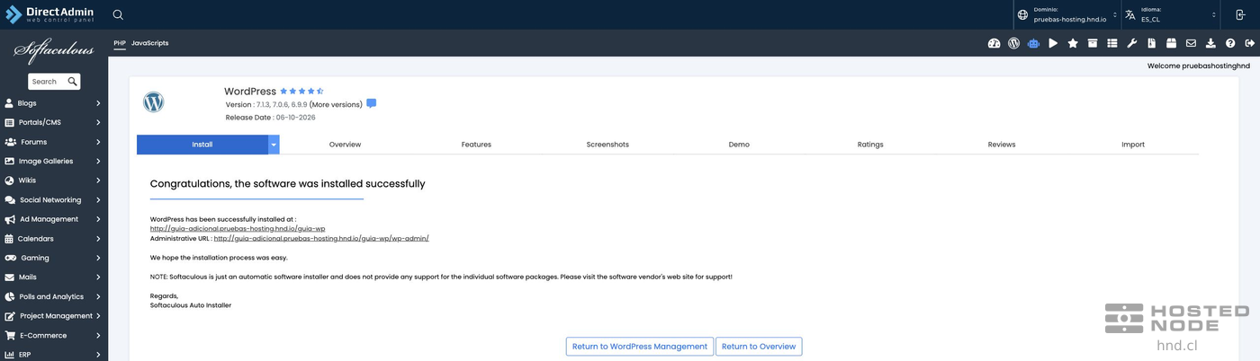Click the play (demos) icon
1260x361 pixels.
[x=1053, y=43]
